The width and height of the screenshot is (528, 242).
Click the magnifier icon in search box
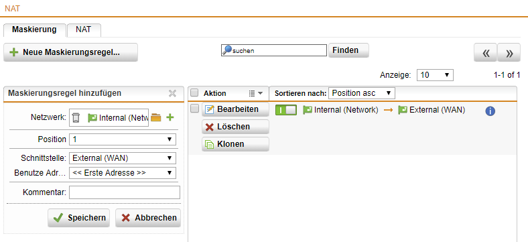(227, 50)
